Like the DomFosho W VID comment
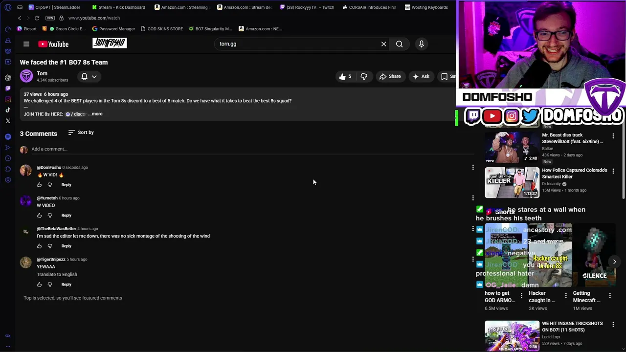Image resolution: width=626 pixels, height=352 pixels. point(40,185)
